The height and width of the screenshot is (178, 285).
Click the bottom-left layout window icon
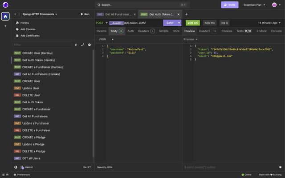tap(7, 175)
